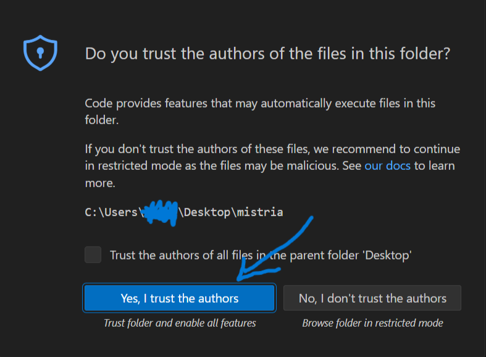Click the words 'may be malicious'

click(x=310, y=166)
